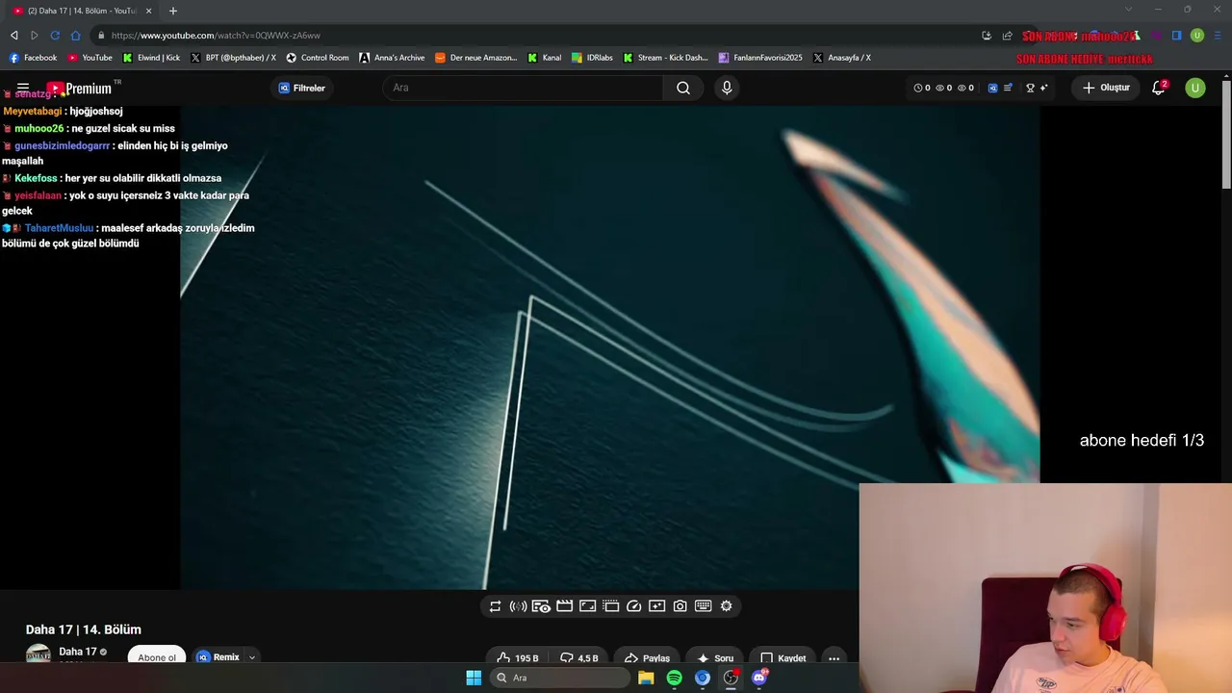
Task: Open the Stream - Kick Dashboard bookmark
Action: [665, 58]
